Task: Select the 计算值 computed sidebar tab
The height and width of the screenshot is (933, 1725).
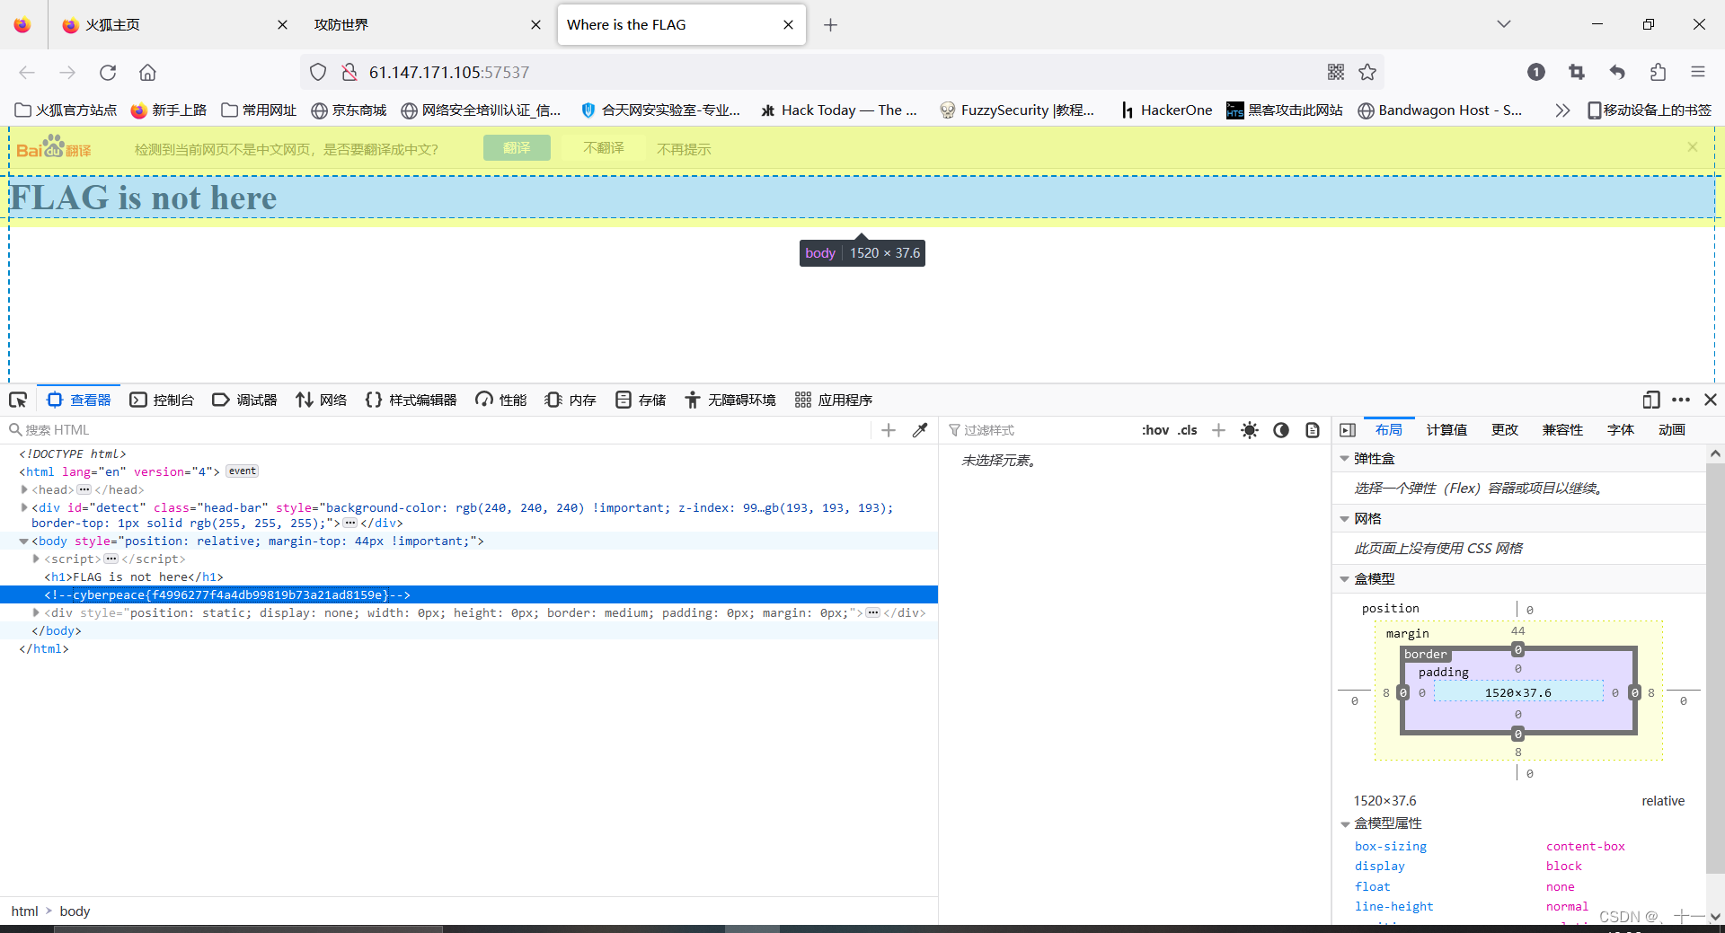Action: click(x=1446, y=430)
